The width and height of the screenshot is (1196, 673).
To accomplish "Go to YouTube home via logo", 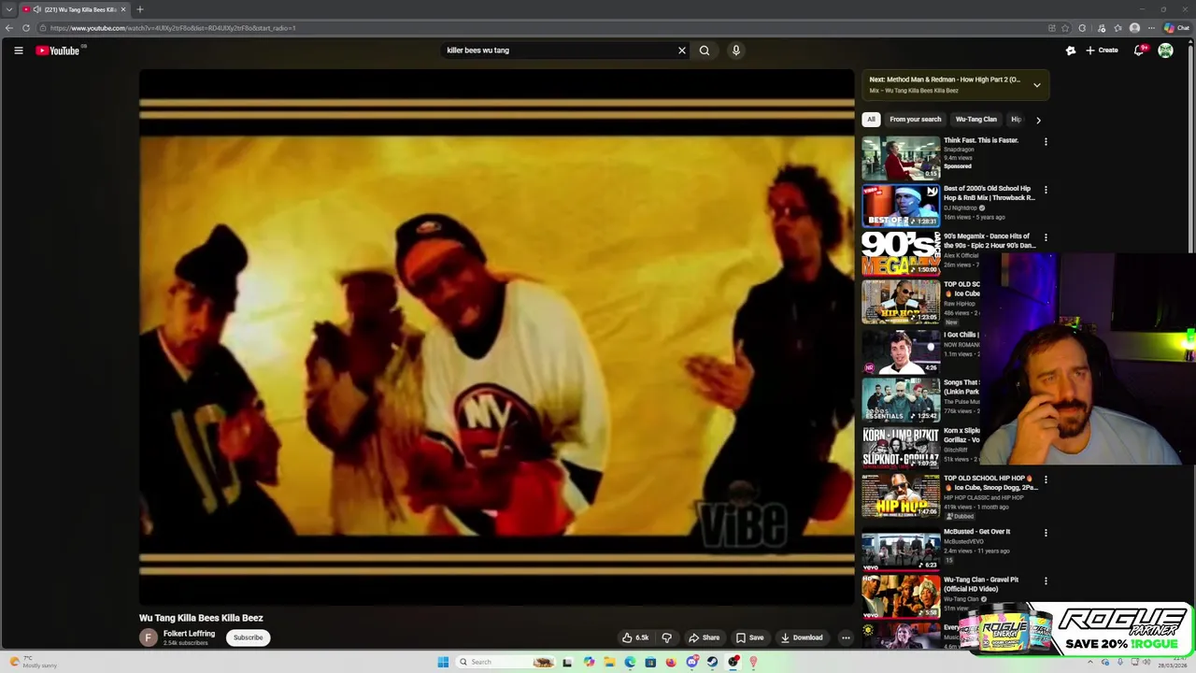I will pyautogui.click(x=58, y=50).
